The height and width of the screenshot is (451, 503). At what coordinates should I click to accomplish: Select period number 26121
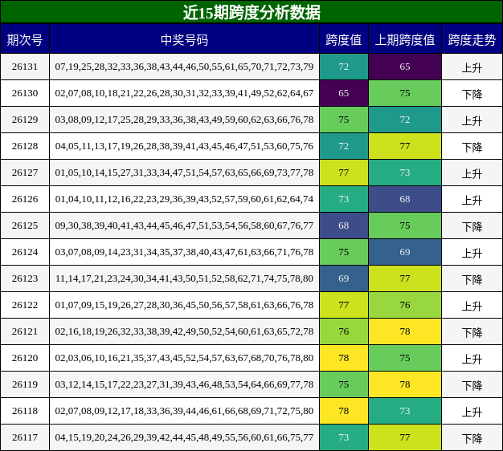click(25, 331)
